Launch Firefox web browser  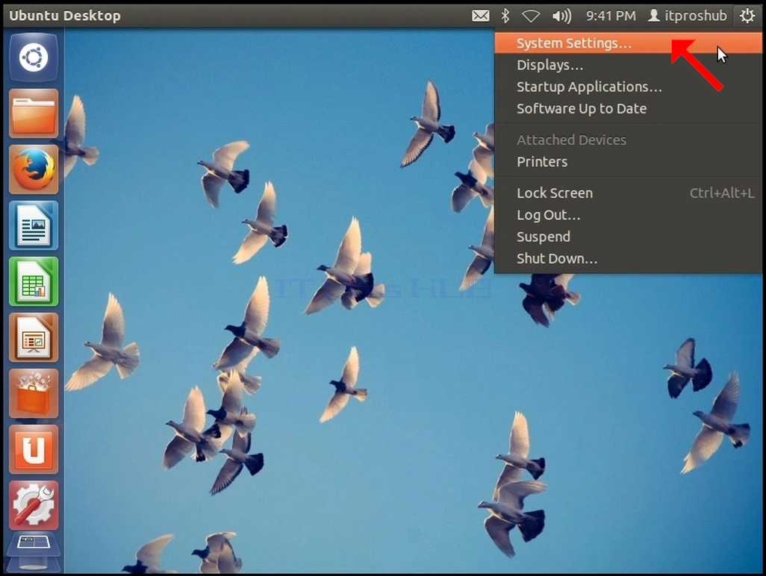point(34,169)
